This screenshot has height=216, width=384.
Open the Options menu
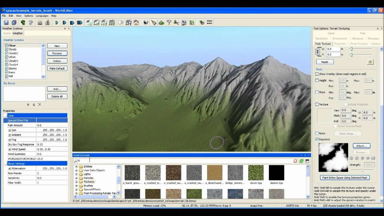coord(28,16)
